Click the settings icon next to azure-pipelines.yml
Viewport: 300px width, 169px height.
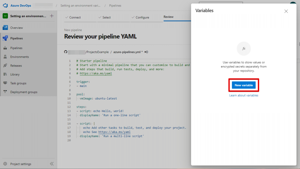click(x=146, y=52)
